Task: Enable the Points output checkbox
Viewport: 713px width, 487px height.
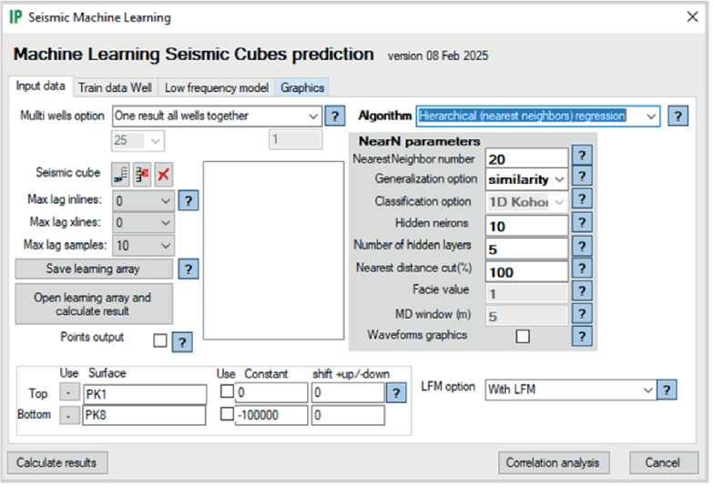Action: point(160,341)
